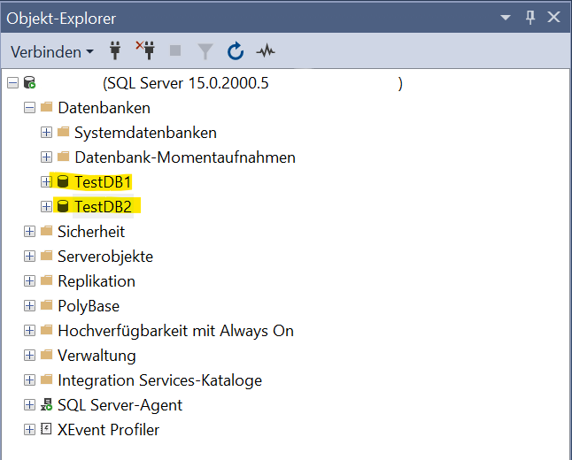Click the Connect Object Explorer plug icon
The width and height of the screenshot is (572, 460).
point(115,51)
